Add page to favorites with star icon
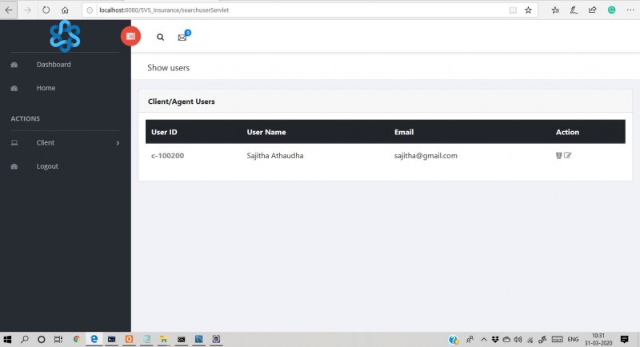 pyautogui.click(x=528, y=10)
